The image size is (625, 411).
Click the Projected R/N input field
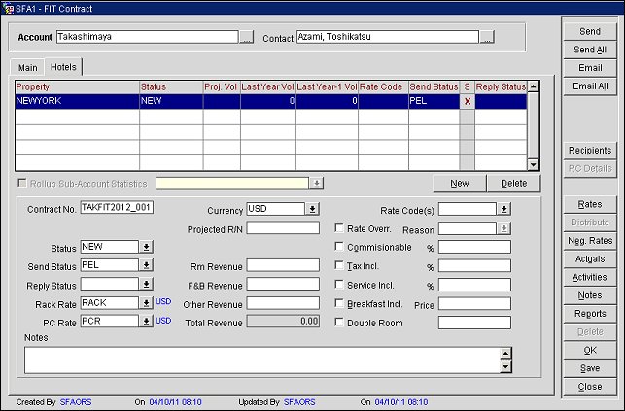[x=283, y=228]
